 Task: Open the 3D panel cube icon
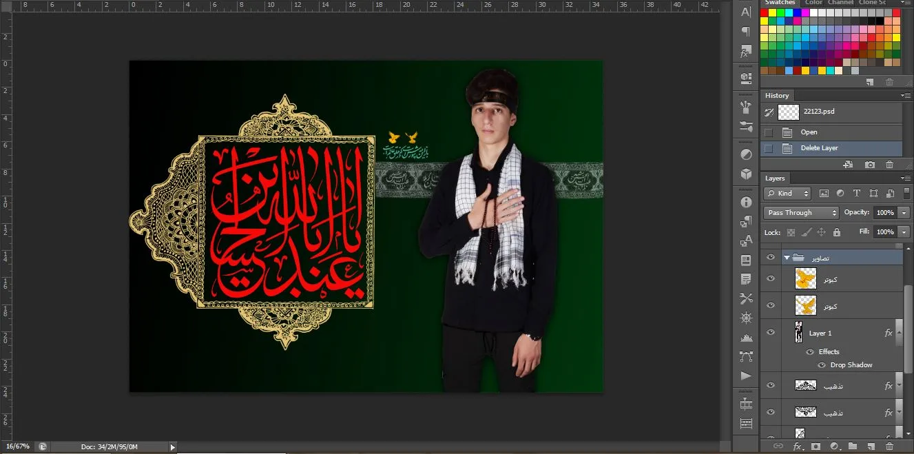pos(746,174)
